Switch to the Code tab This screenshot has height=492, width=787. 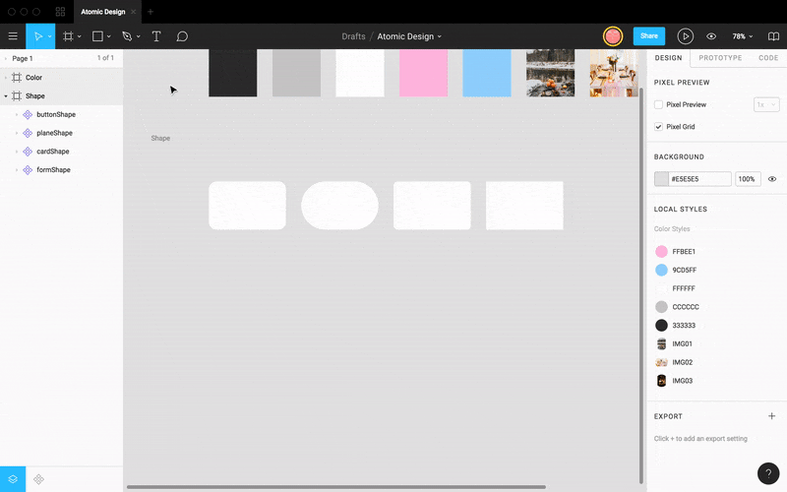pyautogui.click(x=768, y=58)
